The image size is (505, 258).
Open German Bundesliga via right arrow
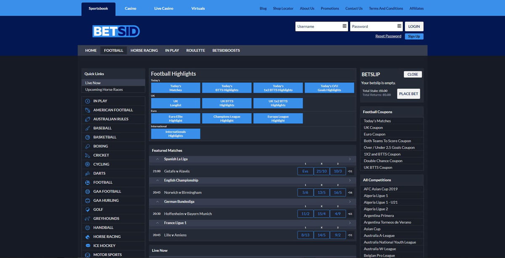pos(350,202)
